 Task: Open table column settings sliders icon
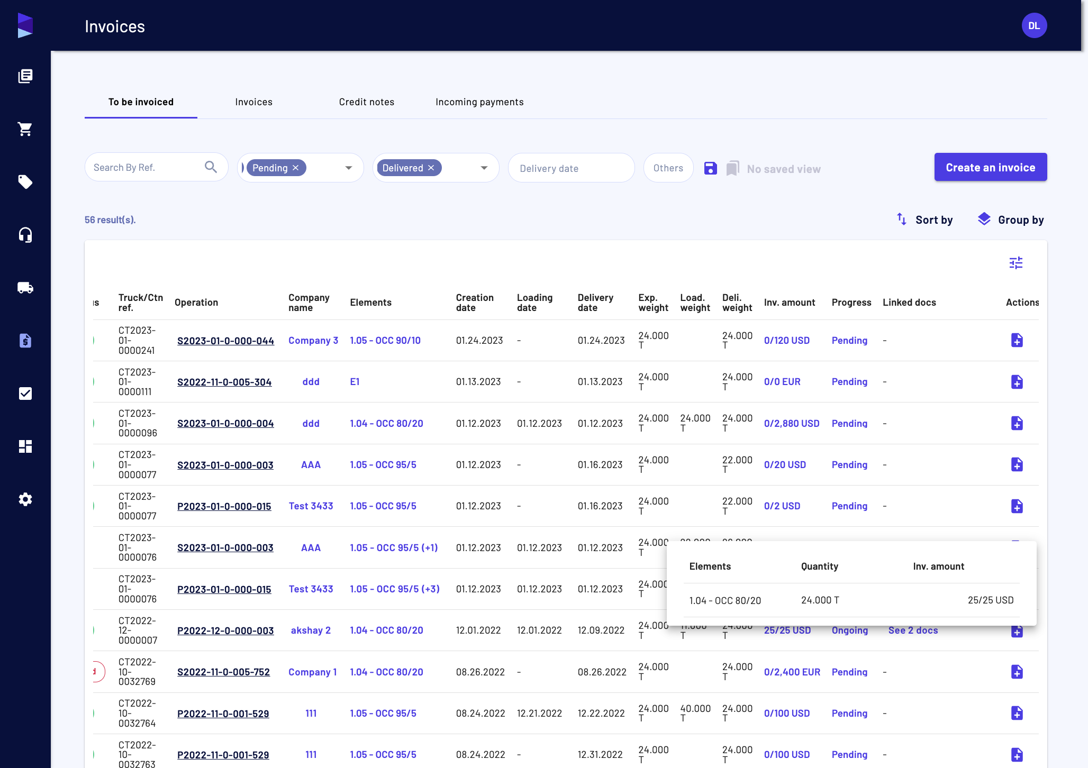[1016, 263]
